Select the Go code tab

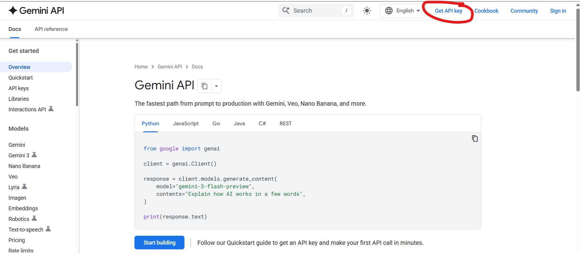(x=216, y=123)
